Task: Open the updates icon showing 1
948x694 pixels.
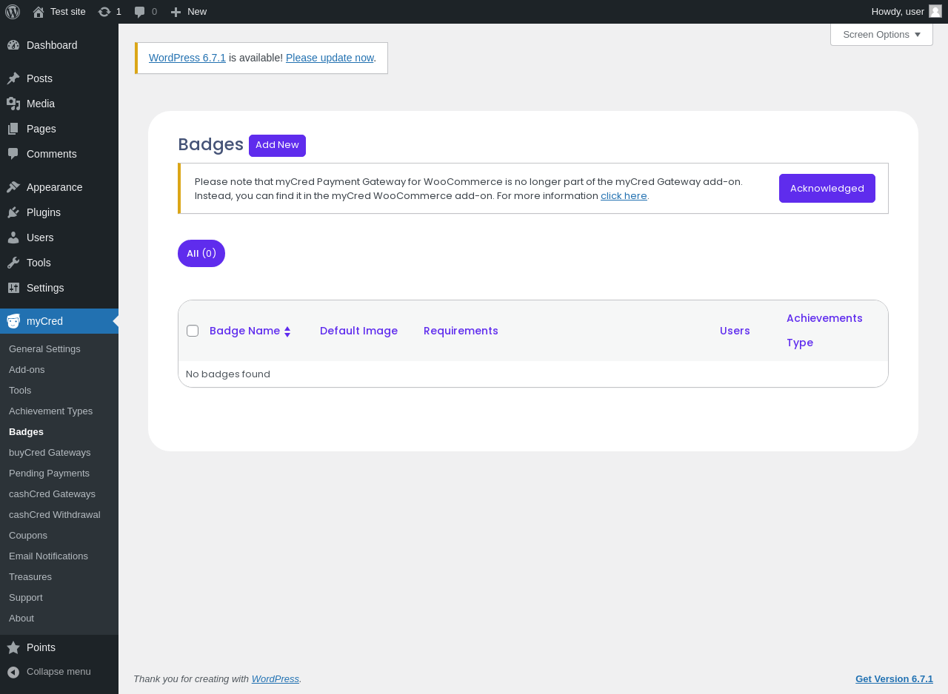Action: [104, 12]
